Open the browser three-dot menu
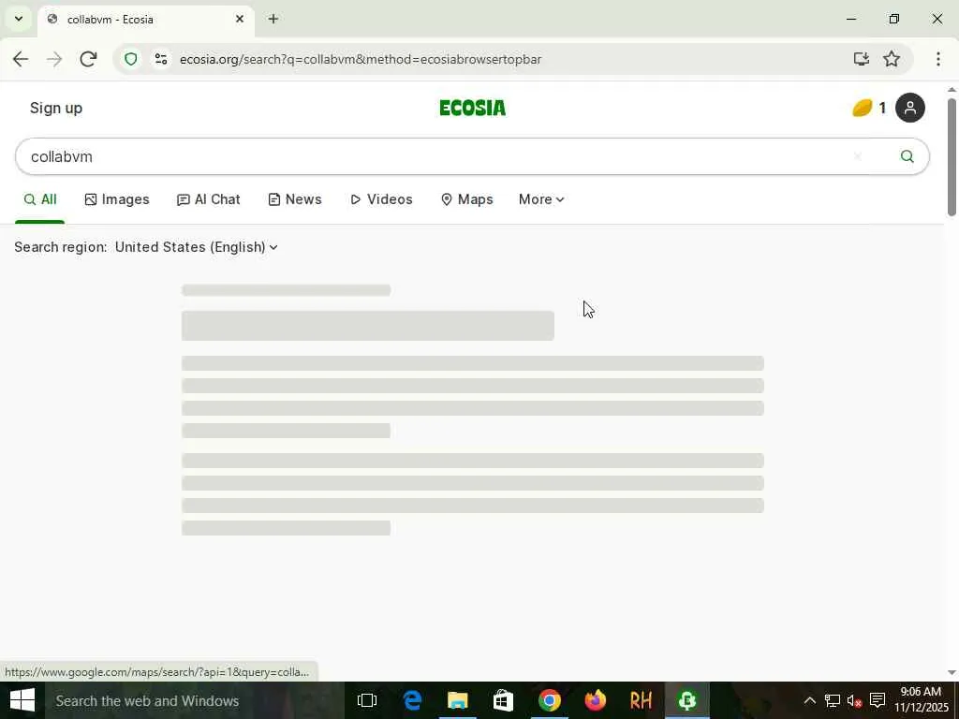Image resolution: width=959 pixels, height=719 pixels. [x=938, y=59]
